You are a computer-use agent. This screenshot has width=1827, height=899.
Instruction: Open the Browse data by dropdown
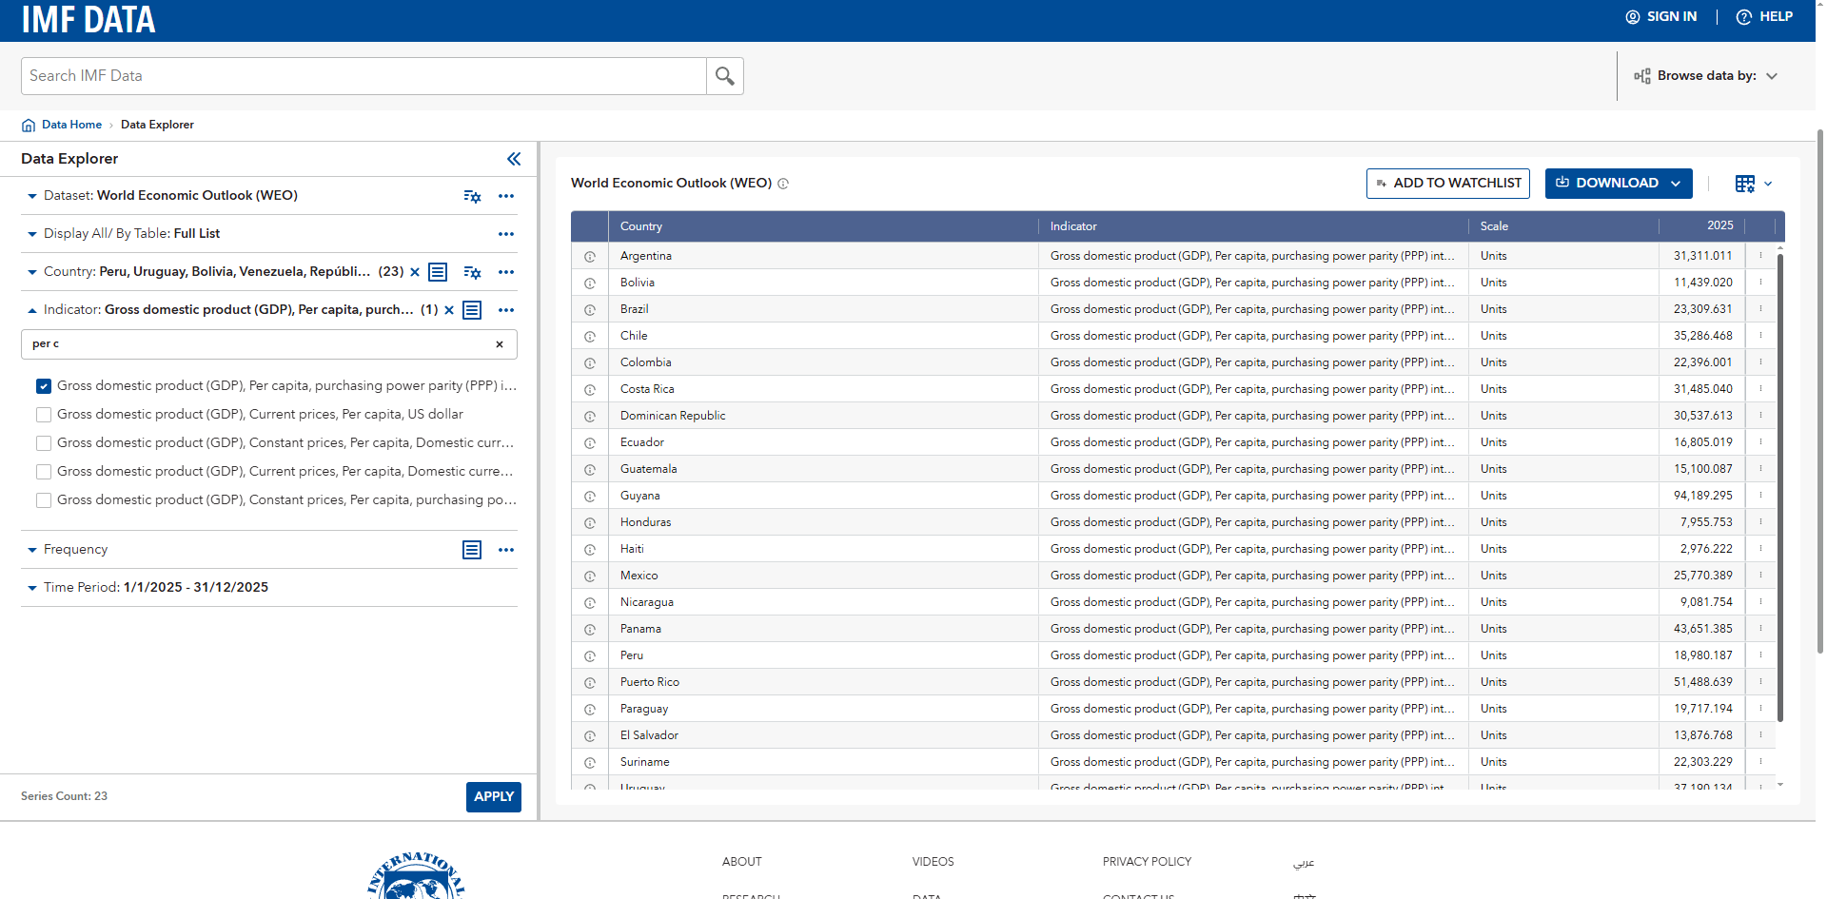pyautogui.click(x=1705, y=76)
